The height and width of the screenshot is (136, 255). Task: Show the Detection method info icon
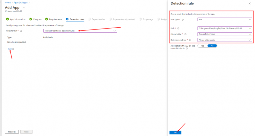coord(190,40)
